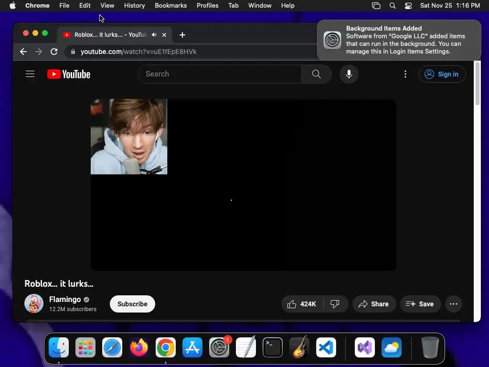This screenshot has width=489, height=367.
Task: Open the Profiles menu
Action: coord(207,6)
